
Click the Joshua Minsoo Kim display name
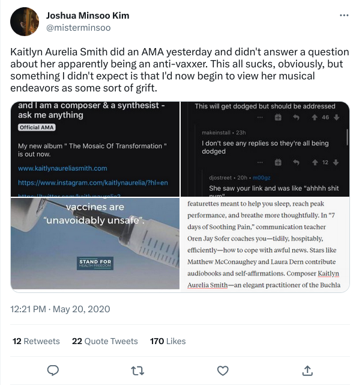(88, 16)
